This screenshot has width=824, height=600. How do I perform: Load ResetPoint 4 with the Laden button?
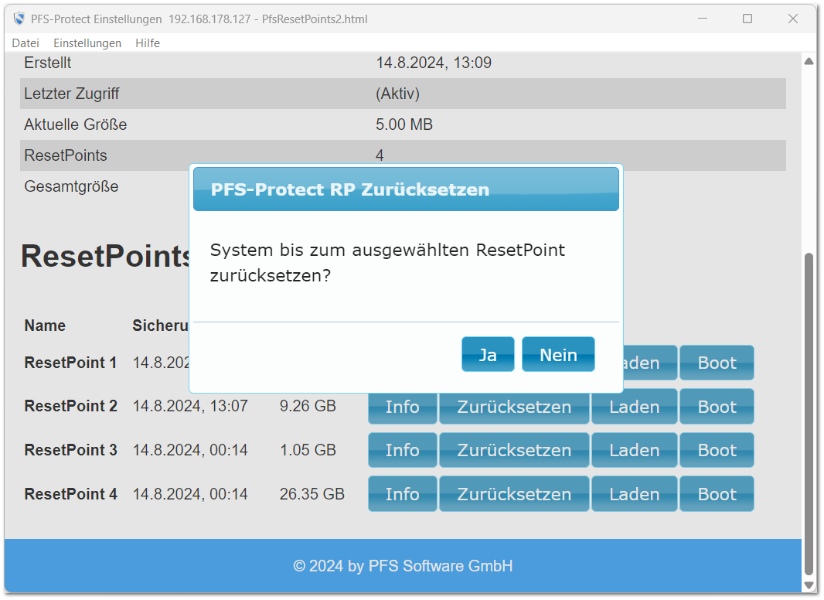634,493
